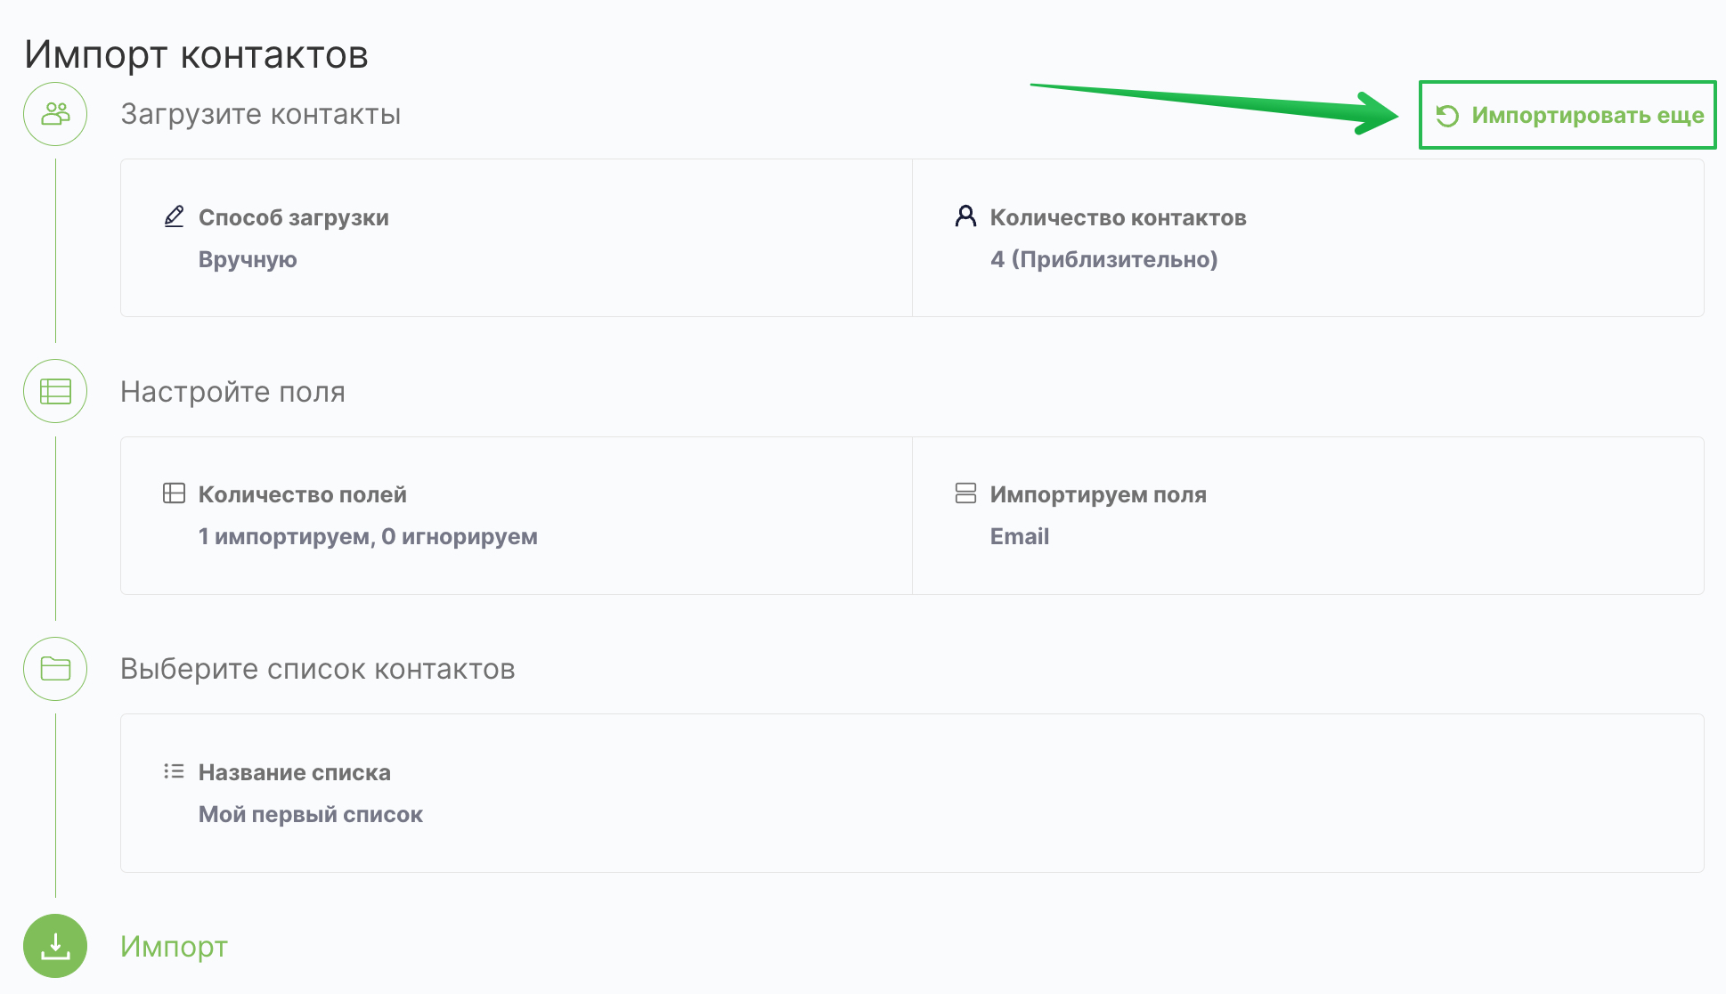
Task: Click the green Импорт download icon
Action: (55, 946)
